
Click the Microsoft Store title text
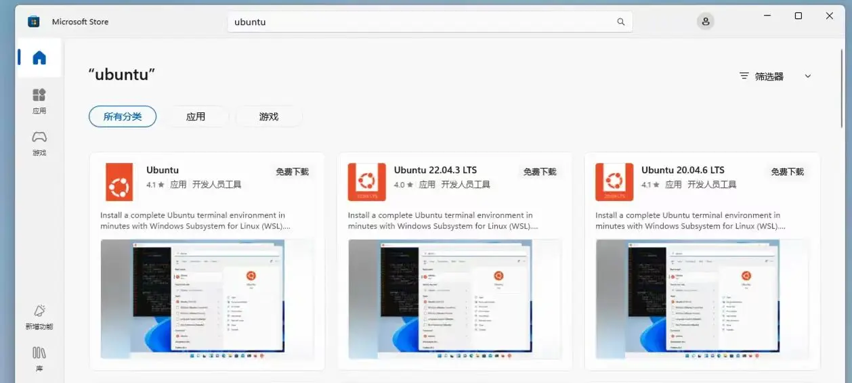point(80,22)
